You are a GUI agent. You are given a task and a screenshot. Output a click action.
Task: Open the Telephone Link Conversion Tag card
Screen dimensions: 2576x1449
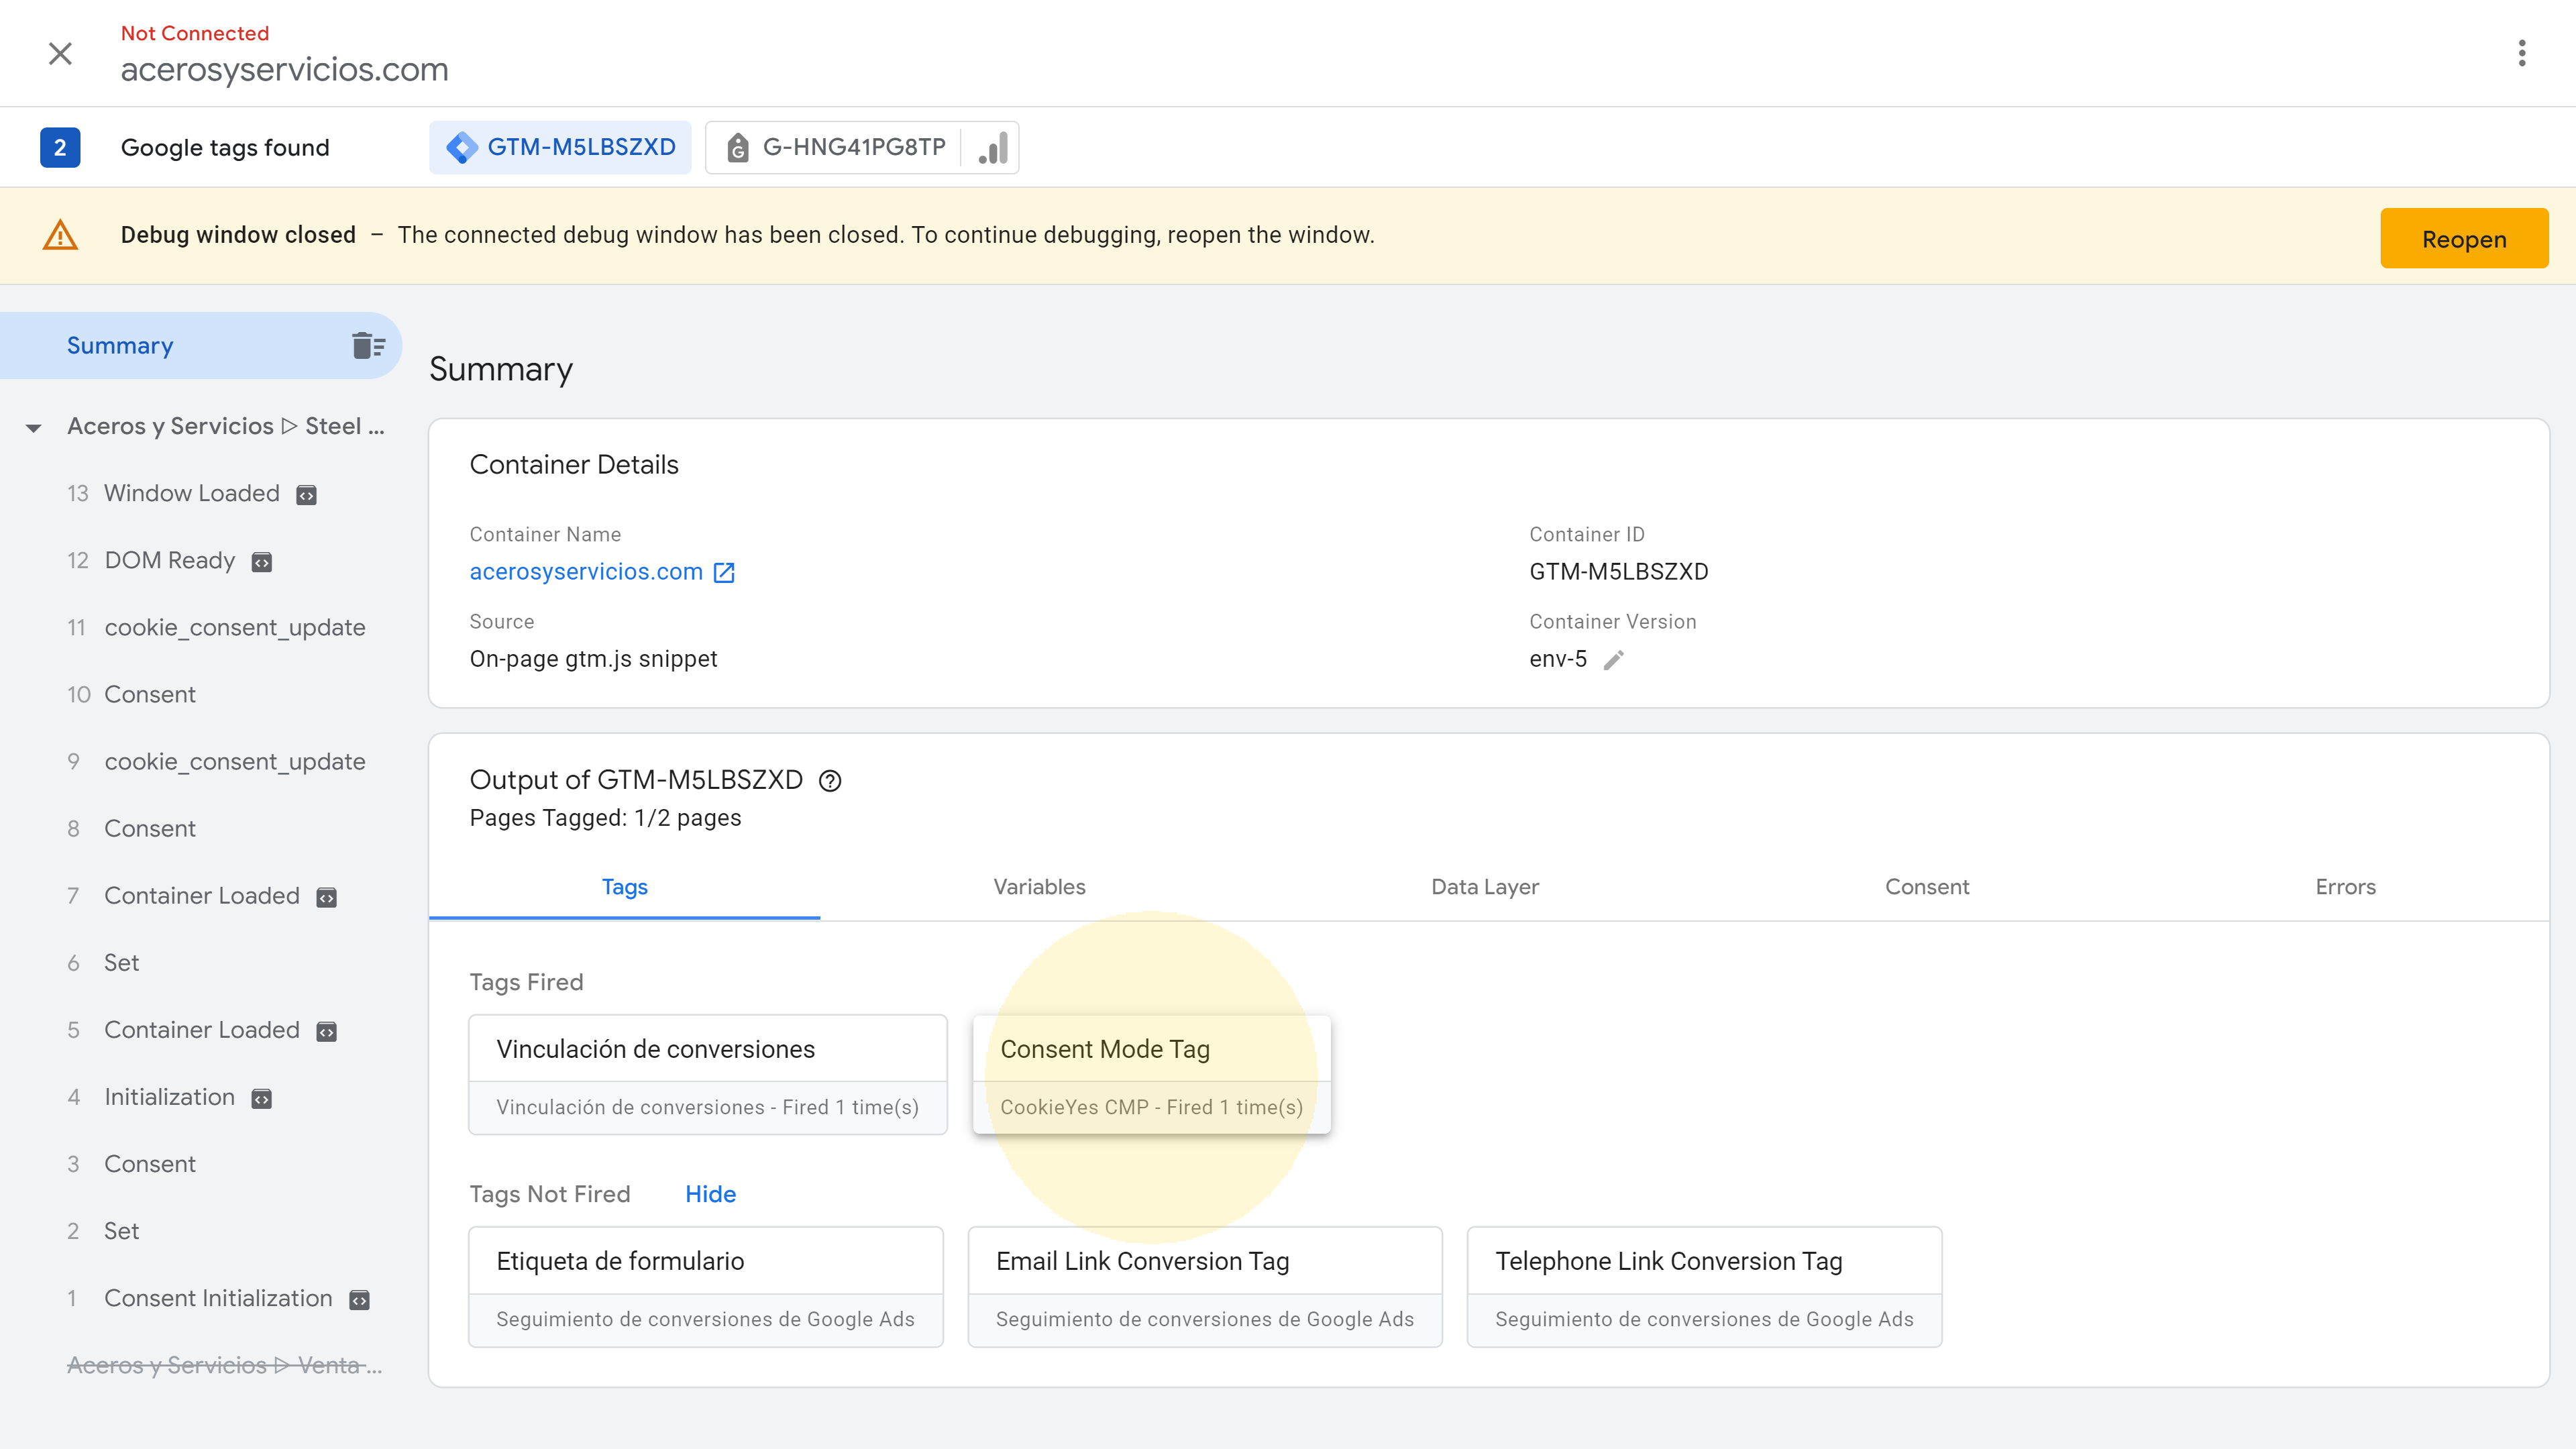pos(1704,1287)
